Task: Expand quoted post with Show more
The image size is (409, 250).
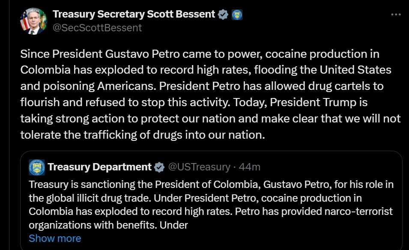Action: click(x=55, y=238)
